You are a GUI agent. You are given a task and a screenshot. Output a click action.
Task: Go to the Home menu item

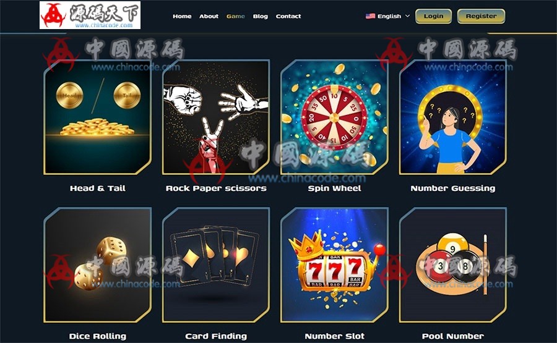point(182,16)
